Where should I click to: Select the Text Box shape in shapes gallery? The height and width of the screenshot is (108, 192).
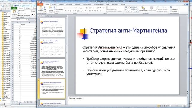tap(126, 7)
